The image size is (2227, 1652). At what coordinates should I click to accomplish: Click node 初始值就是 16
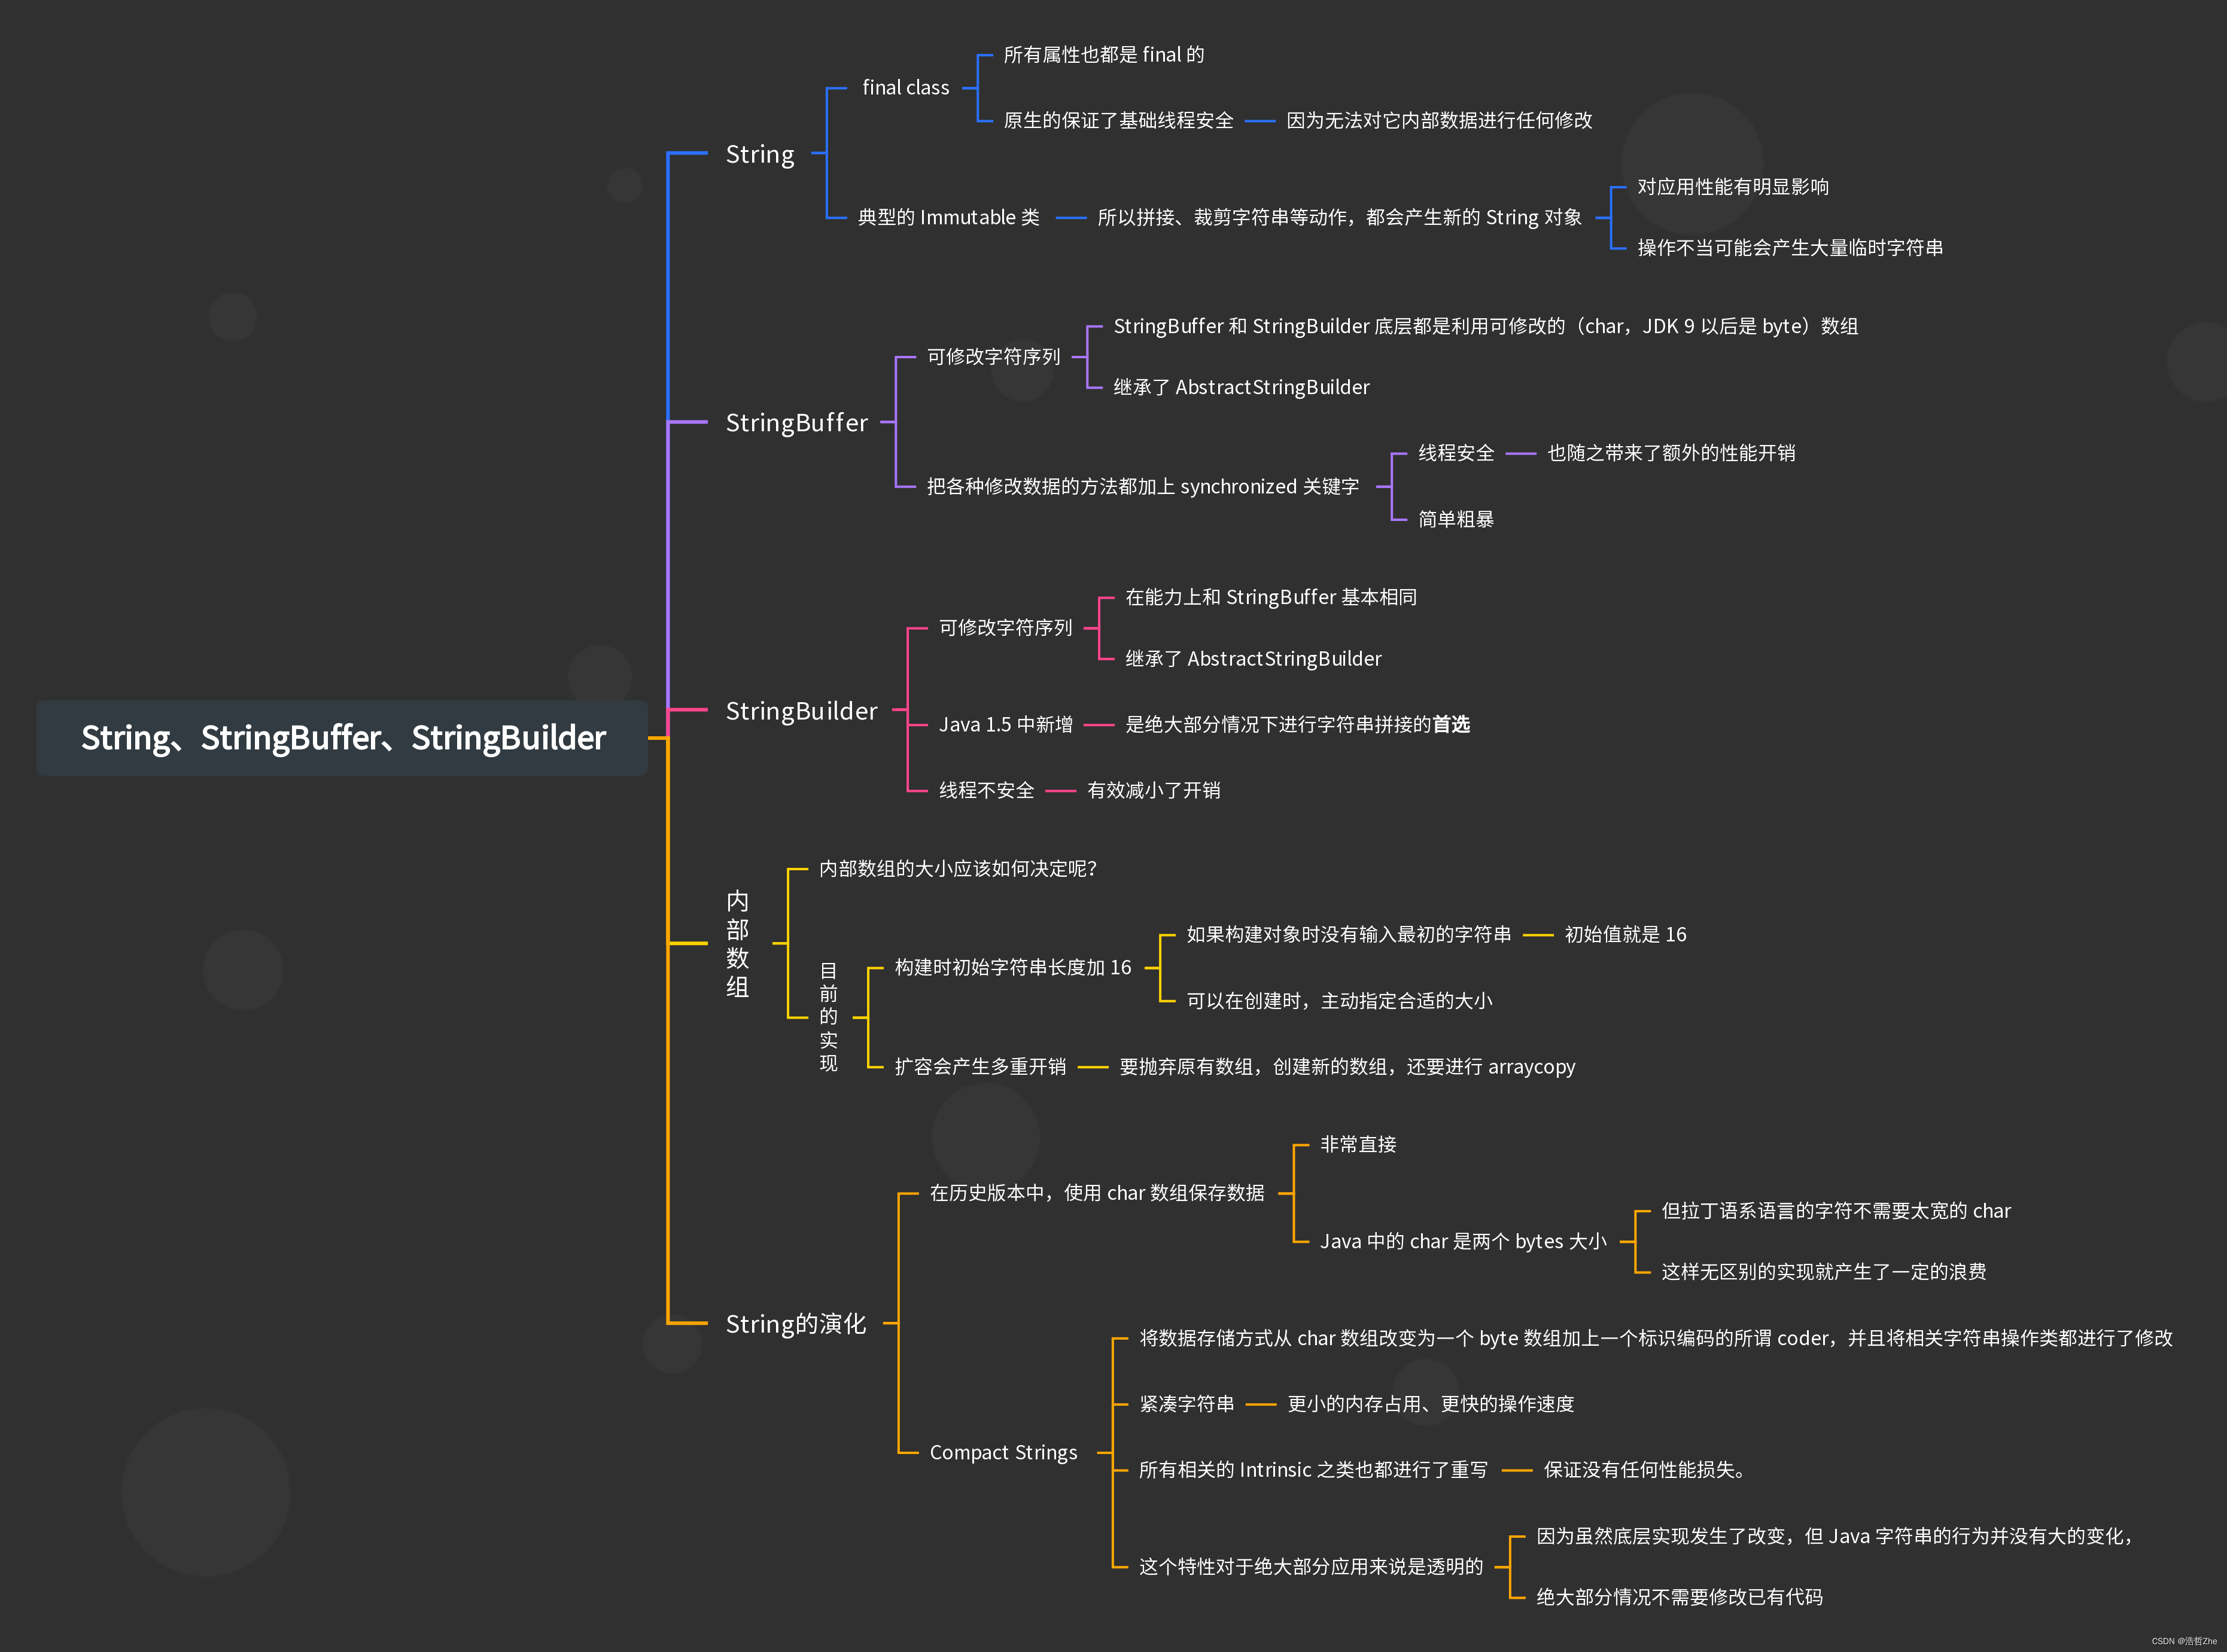(x=1624, y=934)
